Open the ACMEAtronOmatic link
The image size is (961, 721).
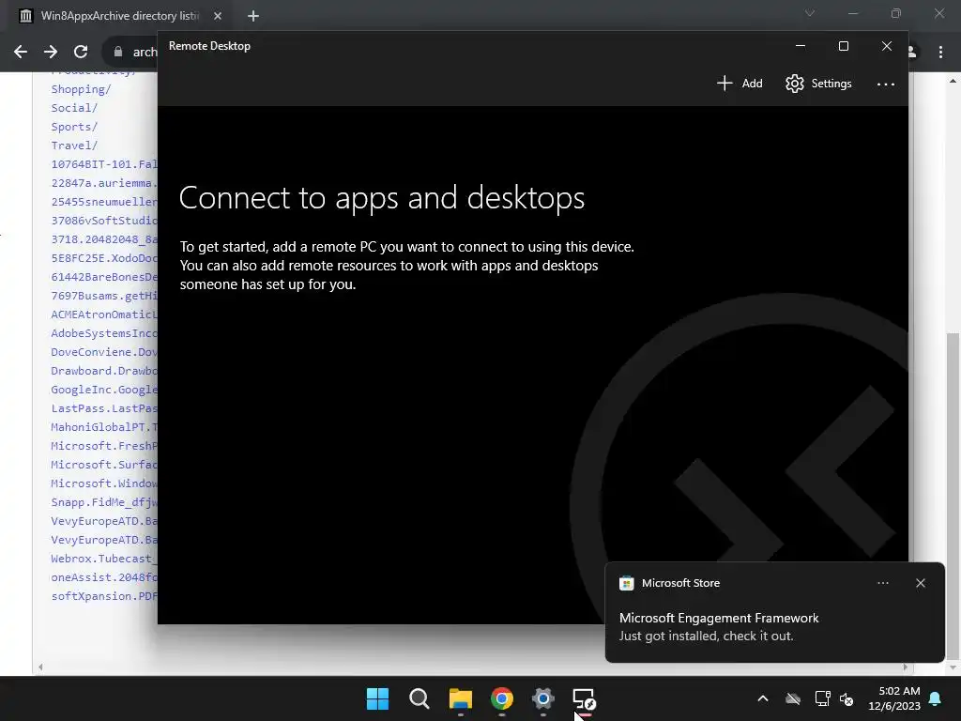[x=104, y=314]
